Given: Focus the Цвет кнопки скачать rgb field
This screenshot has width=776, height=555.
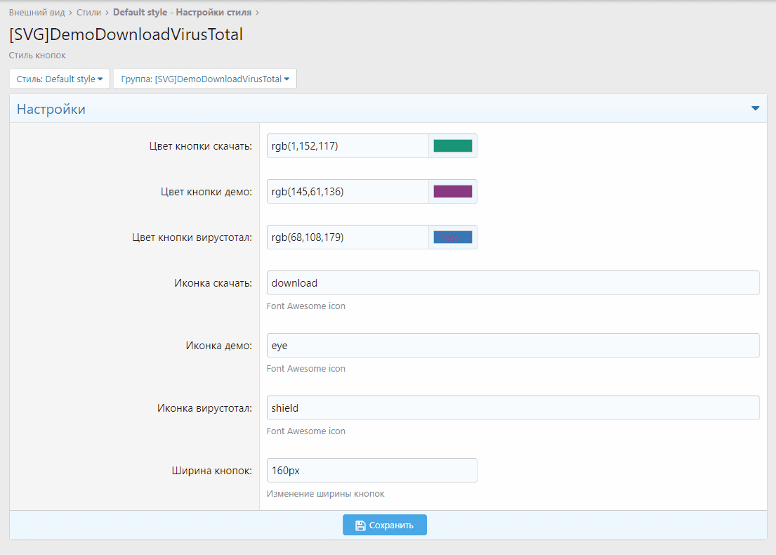Looking at the screenshot, I should click(348, 146).
